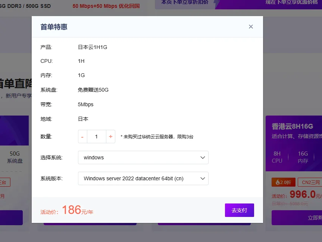Click the purple button at bottom-left card
This screenshot has width=322, height=242.
click(11, 218)
